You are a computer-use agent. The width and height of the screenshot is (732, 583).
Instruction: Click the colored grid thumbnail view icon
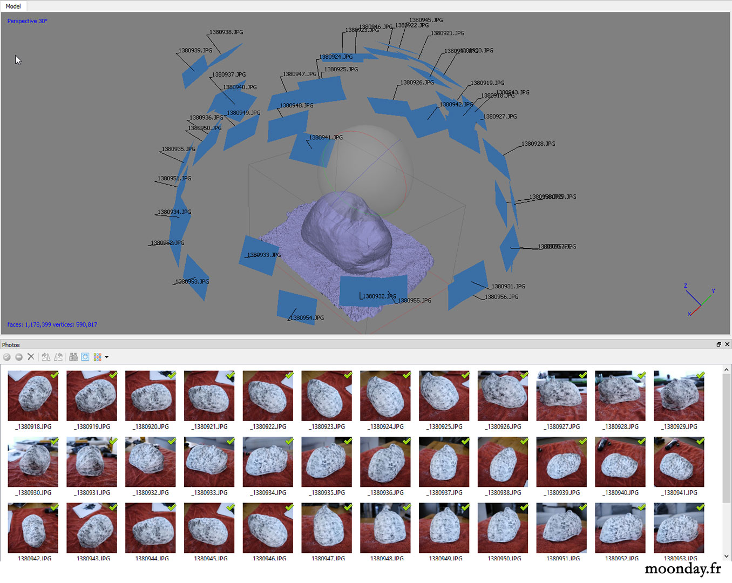click(x=98, y=357)
